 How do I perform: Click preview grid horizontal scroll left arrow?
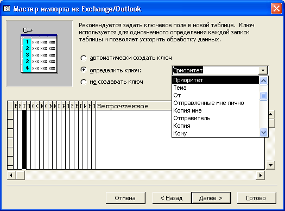(x=11, y=176)
